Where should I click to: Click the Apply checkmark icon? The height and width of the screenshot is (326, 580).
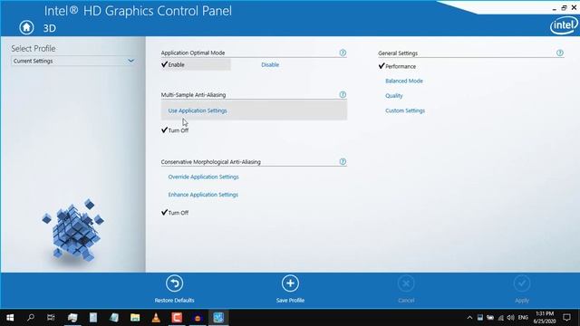pos(522,283)
